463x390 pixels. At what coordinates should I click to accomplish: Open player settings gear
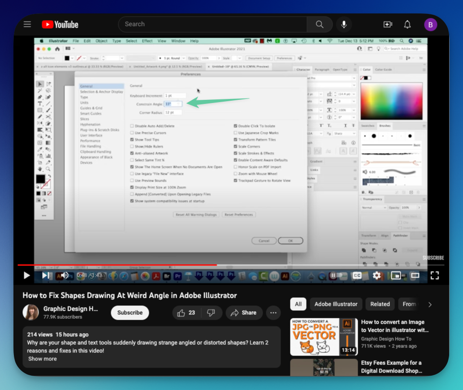[x=376, y=275]
